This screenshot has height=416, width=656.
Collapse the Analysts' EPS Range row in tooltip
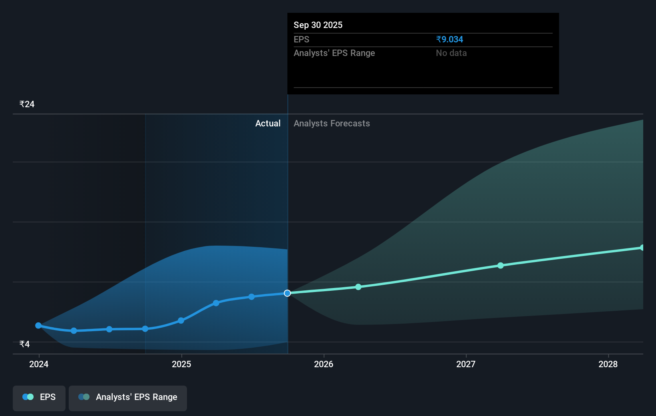(x=334, y=53)
